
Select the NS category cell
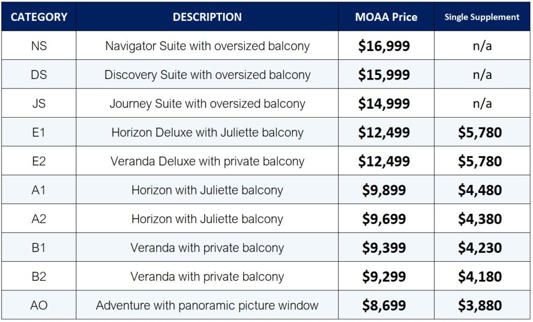[39, 46]
